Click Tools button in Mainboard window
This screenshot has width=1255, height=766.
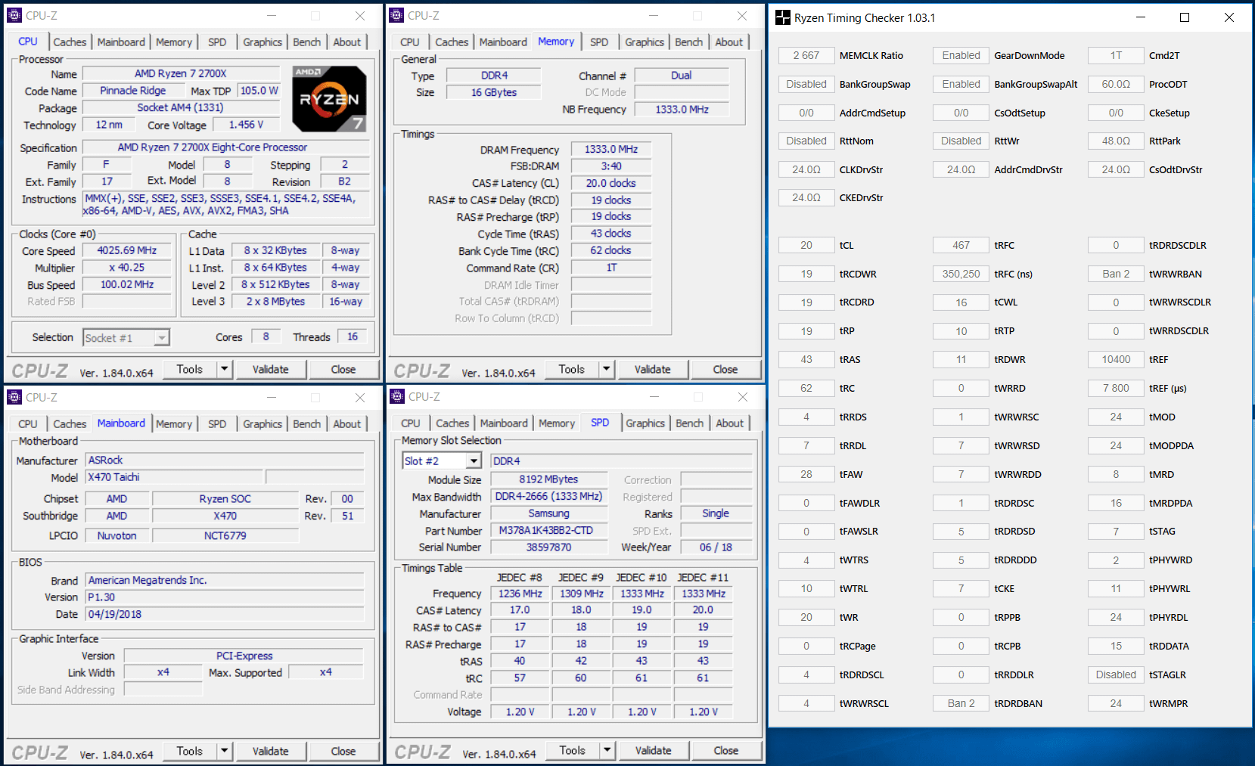click(x=190, y=751)
